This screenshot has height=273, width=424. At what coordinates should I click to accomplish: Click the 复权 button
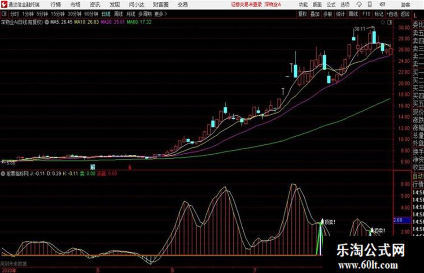tap(302, 14)
